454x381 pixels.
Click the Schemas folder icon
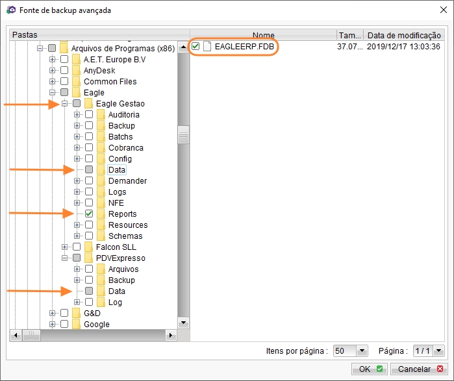[x=101, y=236]
